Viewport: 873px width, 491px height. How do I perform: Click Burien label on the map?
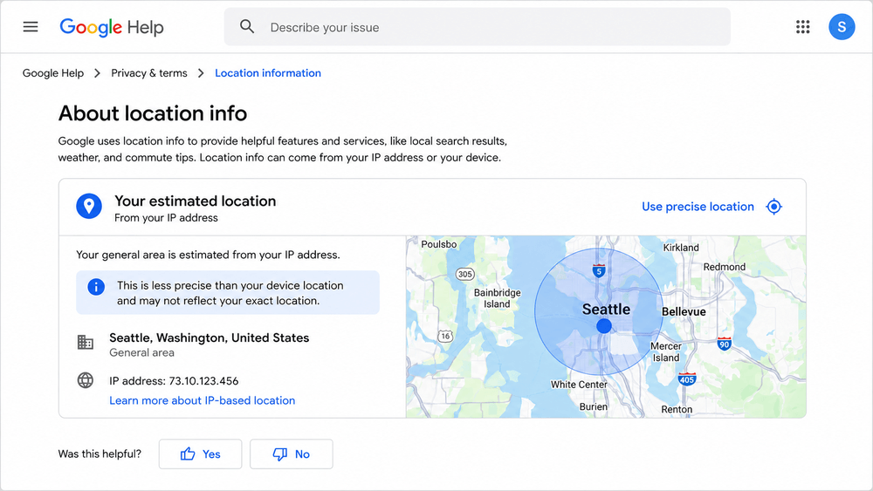tap(594, 406)
